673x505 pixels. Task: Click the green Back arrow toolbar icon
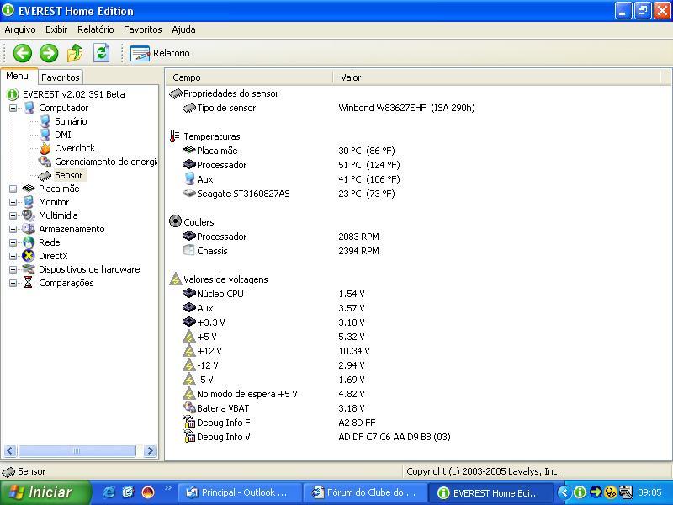pyautogui.click(x=23, y=53)
